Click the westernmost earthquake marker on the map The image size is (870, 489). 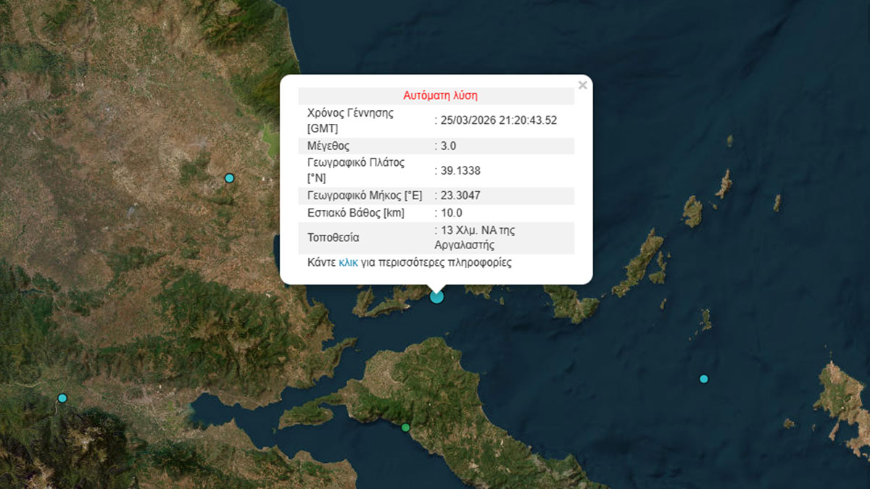[x=62, y=397]
